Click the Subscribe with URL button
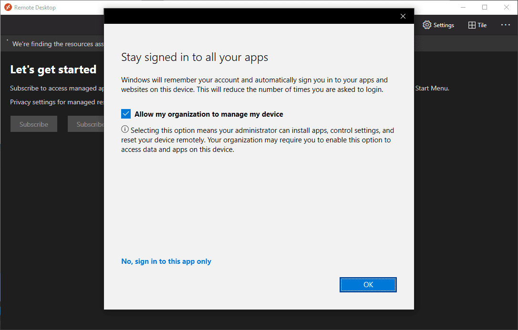The height and width of the screenshot is (330, 518). 86,124
